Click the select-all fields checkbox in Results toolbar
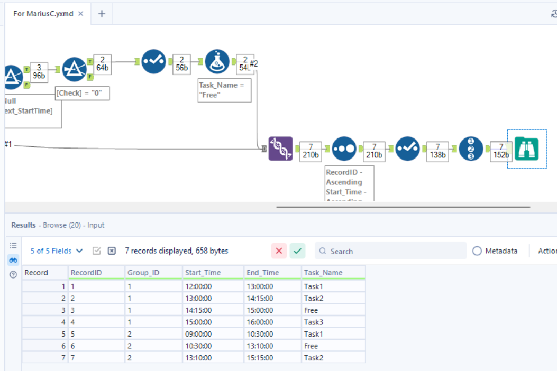Viewport: 557px width, 371px height. tap(96, 251)
